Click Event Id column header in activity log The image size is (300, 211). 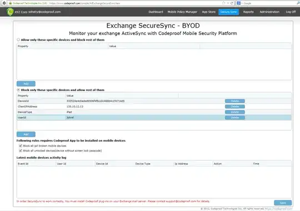point(36,164)
